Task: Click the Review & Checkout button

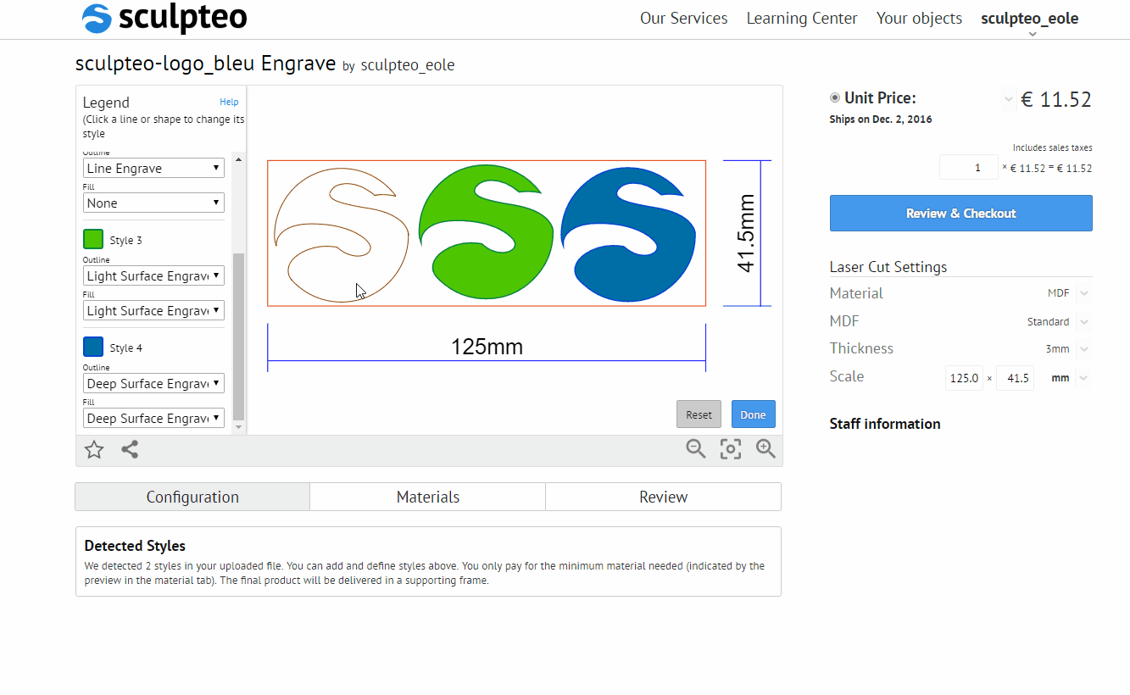Action: pyautogui.click(x=960, y=213)
